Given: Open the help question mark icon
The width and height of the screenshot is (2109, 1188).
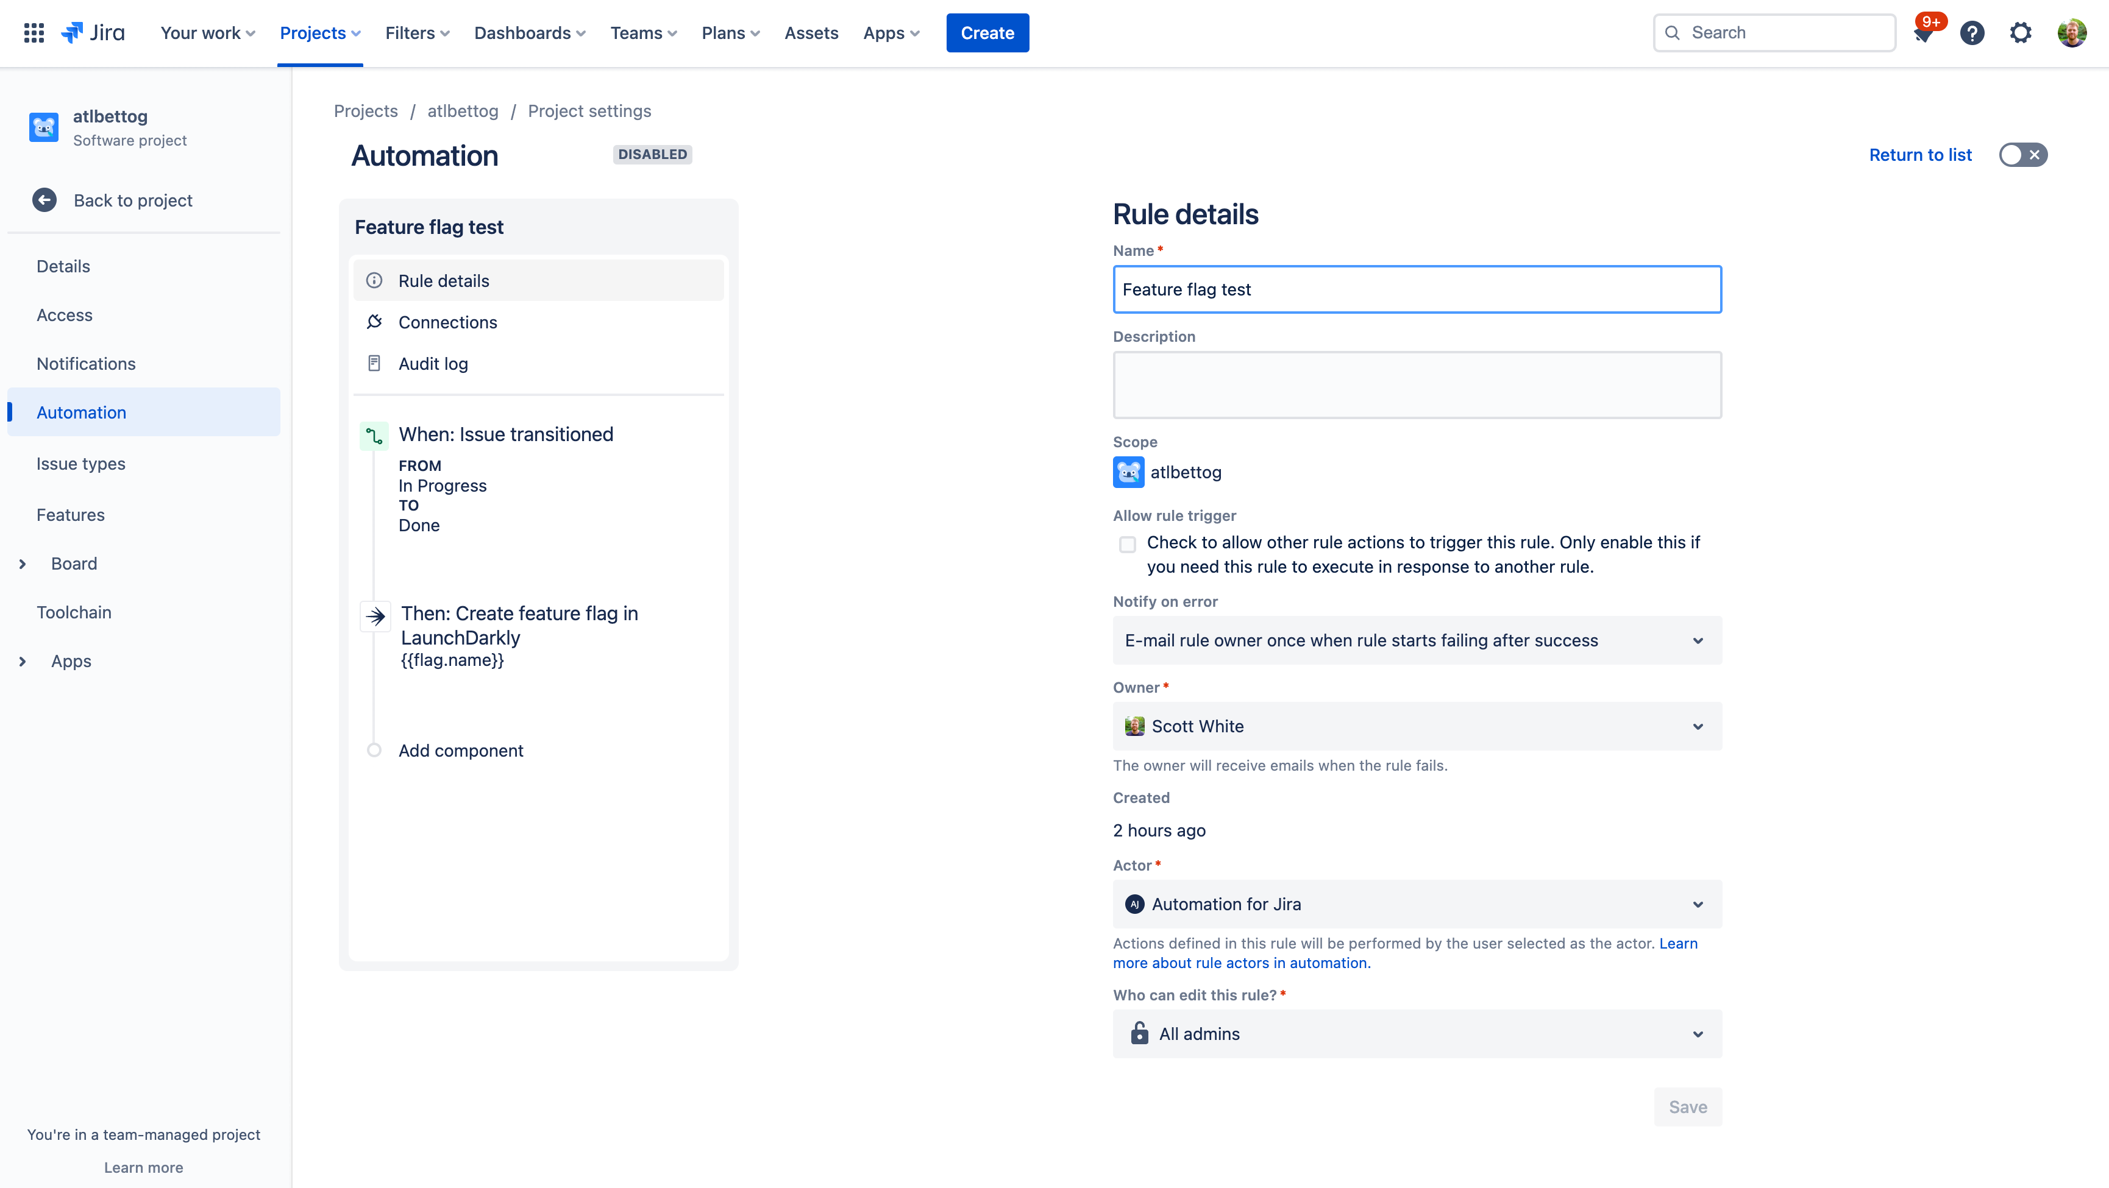Looking at the screenshot, I should (1973, 33).
